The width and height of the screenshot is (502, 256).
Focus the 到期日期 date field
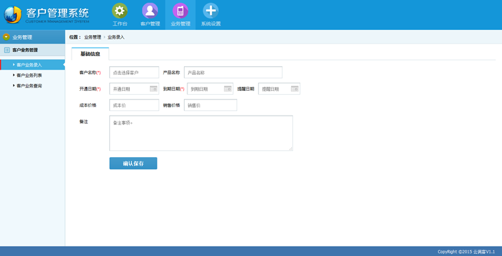210,89
